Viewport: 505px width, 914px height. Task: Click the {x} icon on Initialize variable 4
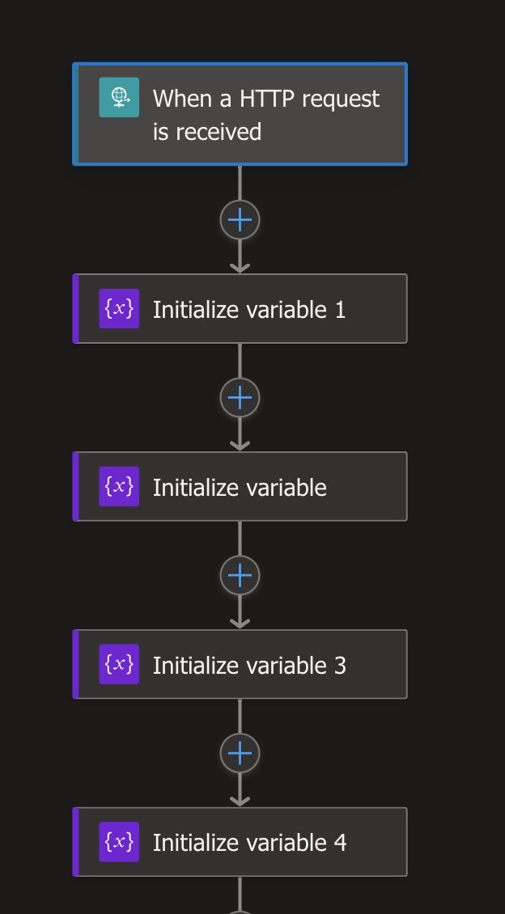tap(119, 842)
